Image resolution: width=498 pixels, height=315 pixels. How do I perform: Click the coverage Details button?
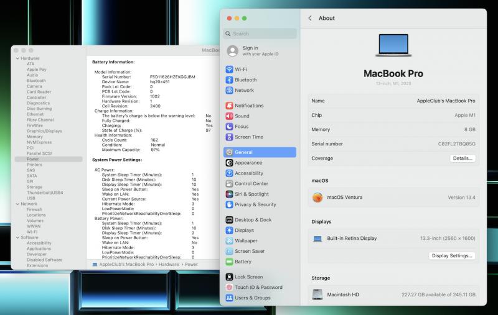(x=463, y=158)
